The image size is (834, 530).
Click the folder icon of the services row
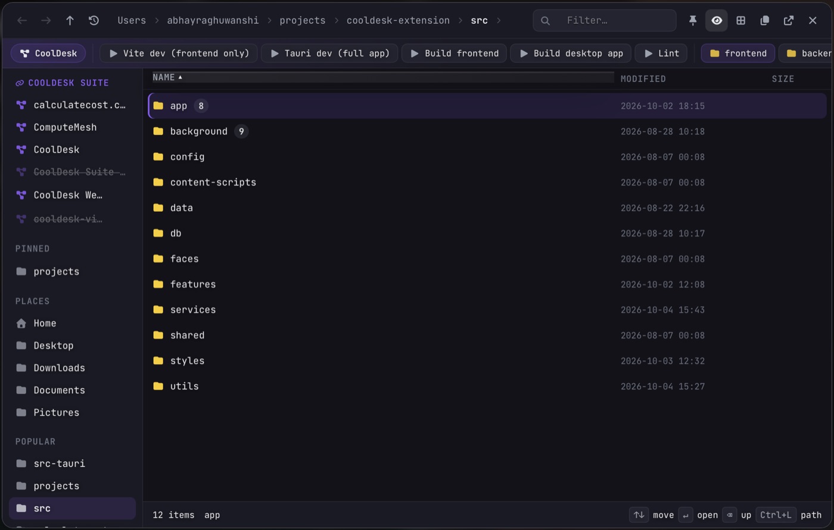(158, 310)
